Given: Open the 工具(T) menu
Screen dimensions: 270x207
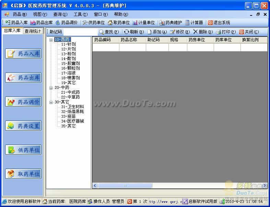Looking at the screenshot, I should pyautogui.click(x=81, y=14).
